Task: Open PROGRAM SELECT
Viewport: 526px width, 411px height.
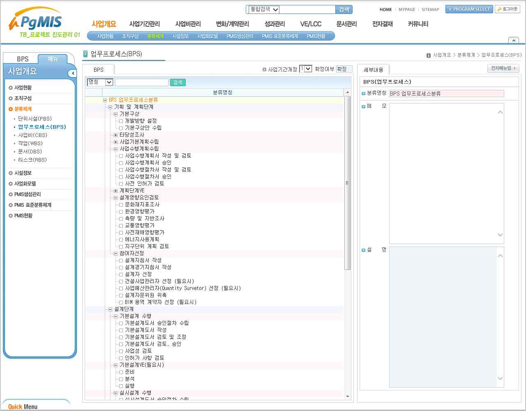Action: tap(469, 9)
